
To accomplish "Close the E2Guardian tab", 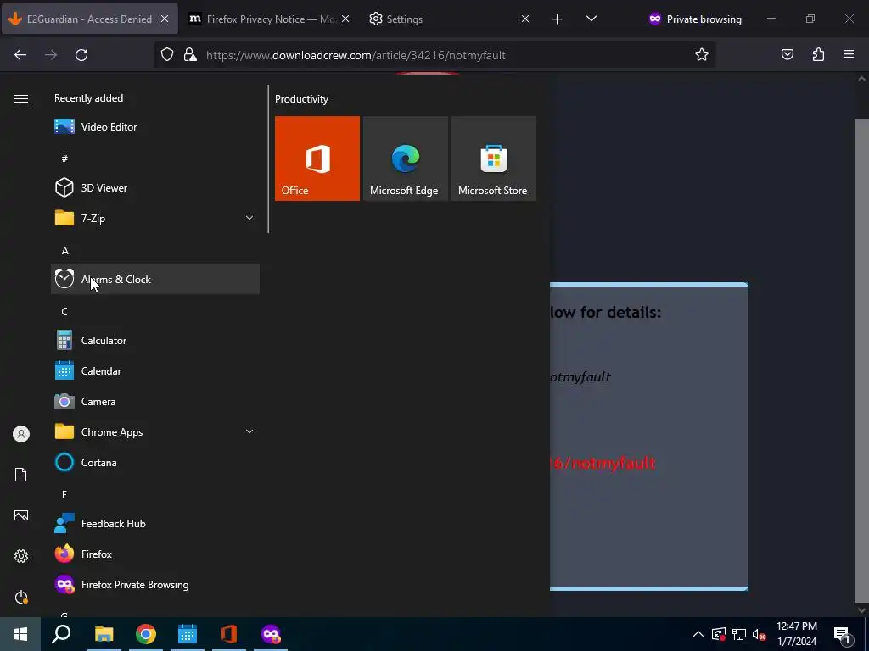I will pos(165,19).
